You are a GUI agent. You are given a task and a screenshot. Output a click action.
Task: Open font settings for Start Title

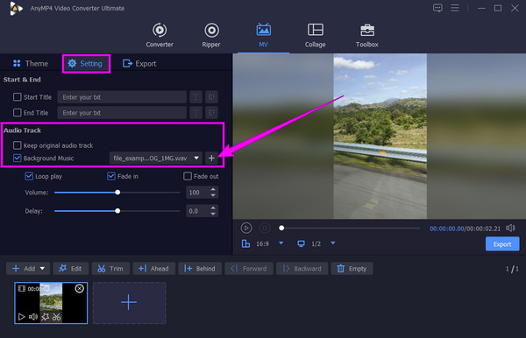(x=195, y=97)
